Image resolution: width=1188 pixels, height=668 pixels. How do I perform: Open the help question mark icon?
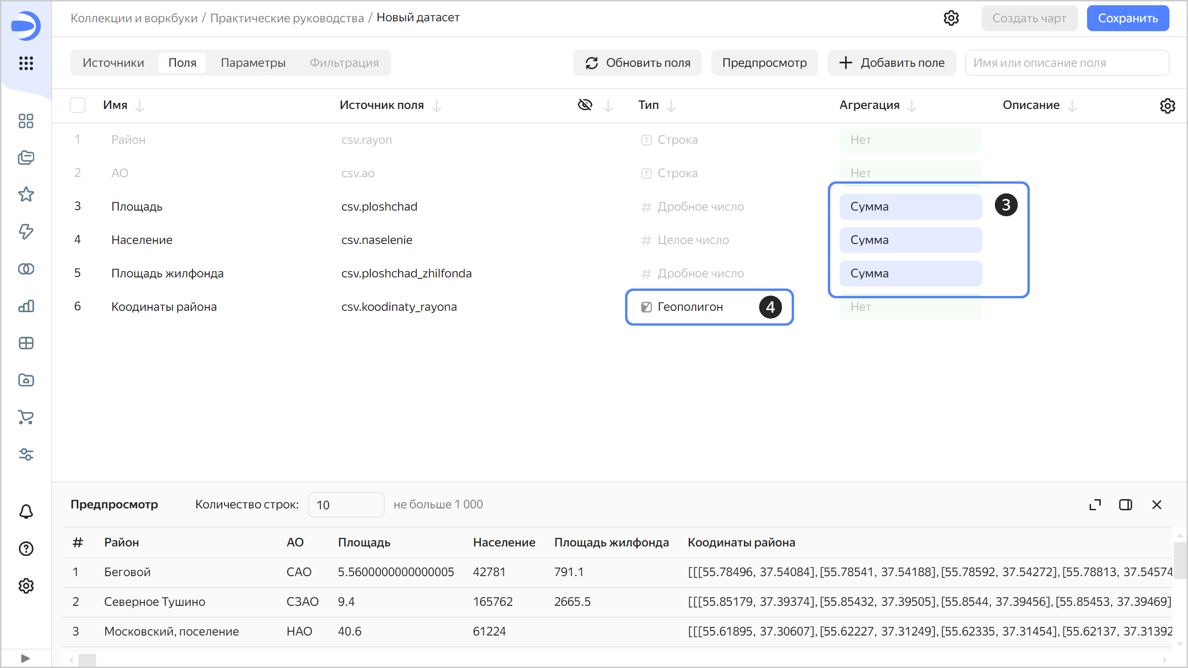tap(26, 549)
